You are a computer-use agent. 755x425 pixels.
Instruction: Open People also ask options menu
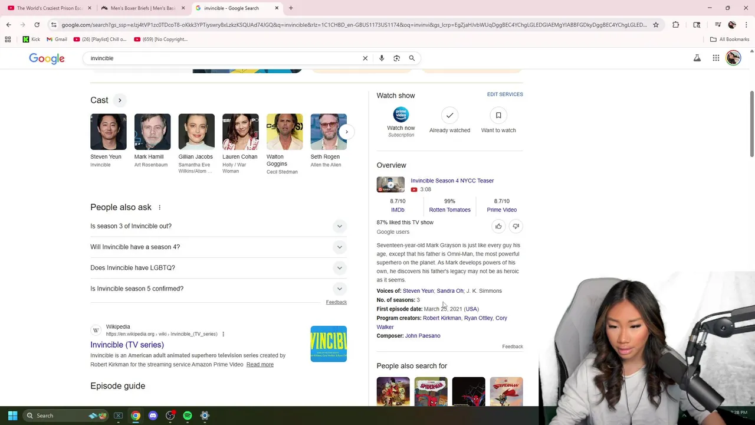tap(159, 207)
